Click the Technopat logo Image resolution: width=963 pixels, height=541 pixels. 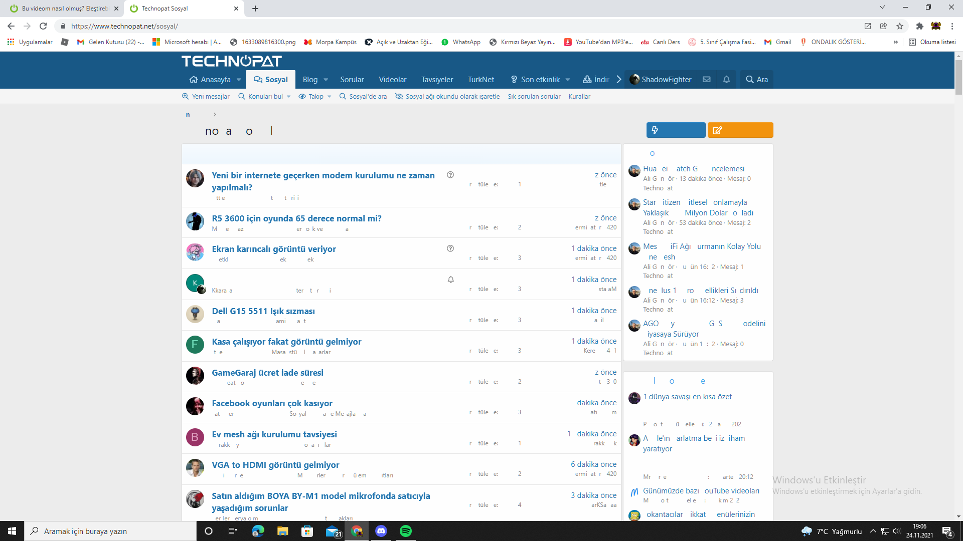231,61
